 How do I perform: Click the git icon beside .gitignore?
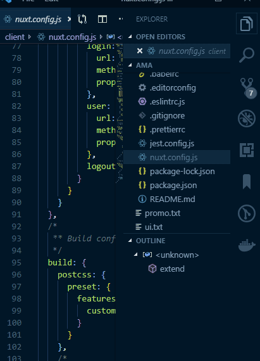[142, 115]
